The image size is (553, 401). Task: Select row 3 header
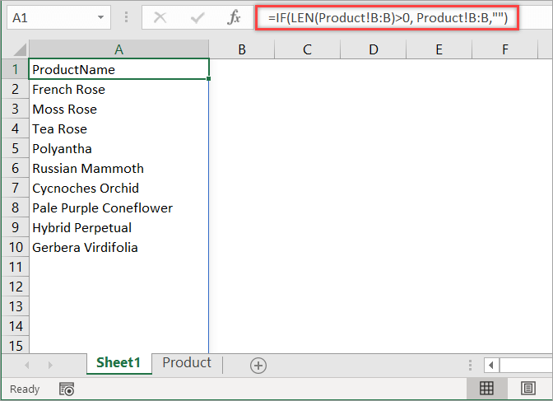point(15,109)
